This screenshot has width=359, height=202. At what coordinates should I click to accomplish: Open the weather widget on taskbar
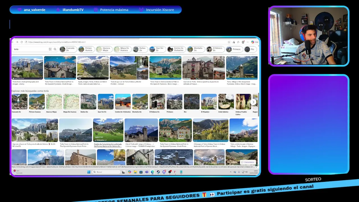[x=18, y=172]
